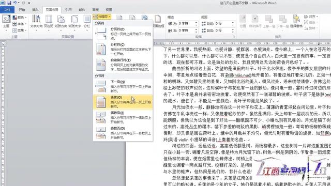Switch to the 引用 (References) tab
The width and height of the screenshot is (331, 186).
pyautogui.click(x=68, y=10)
